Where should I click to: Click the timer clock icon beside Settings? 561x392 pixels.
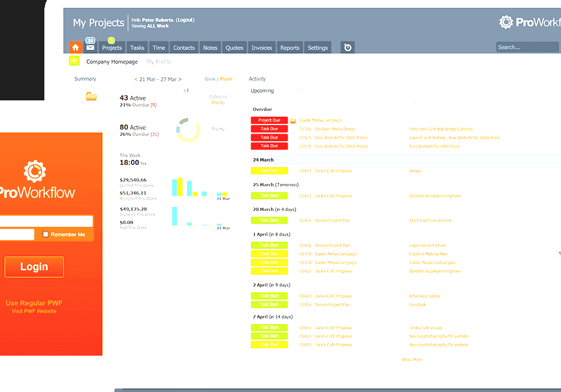pos(346,47)
